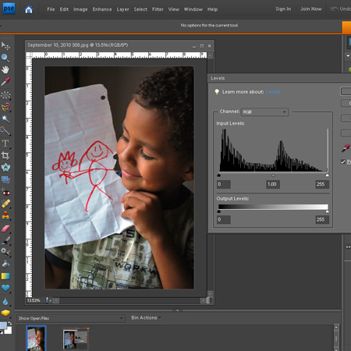Open the Bin Actions dropdown
The width and height of the screenshot is (351, 351).
pyautogui.click(x=146, y=317)
